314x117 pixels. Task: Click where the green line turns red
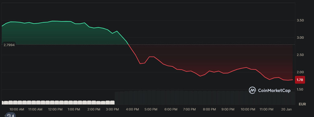(128, 44)
